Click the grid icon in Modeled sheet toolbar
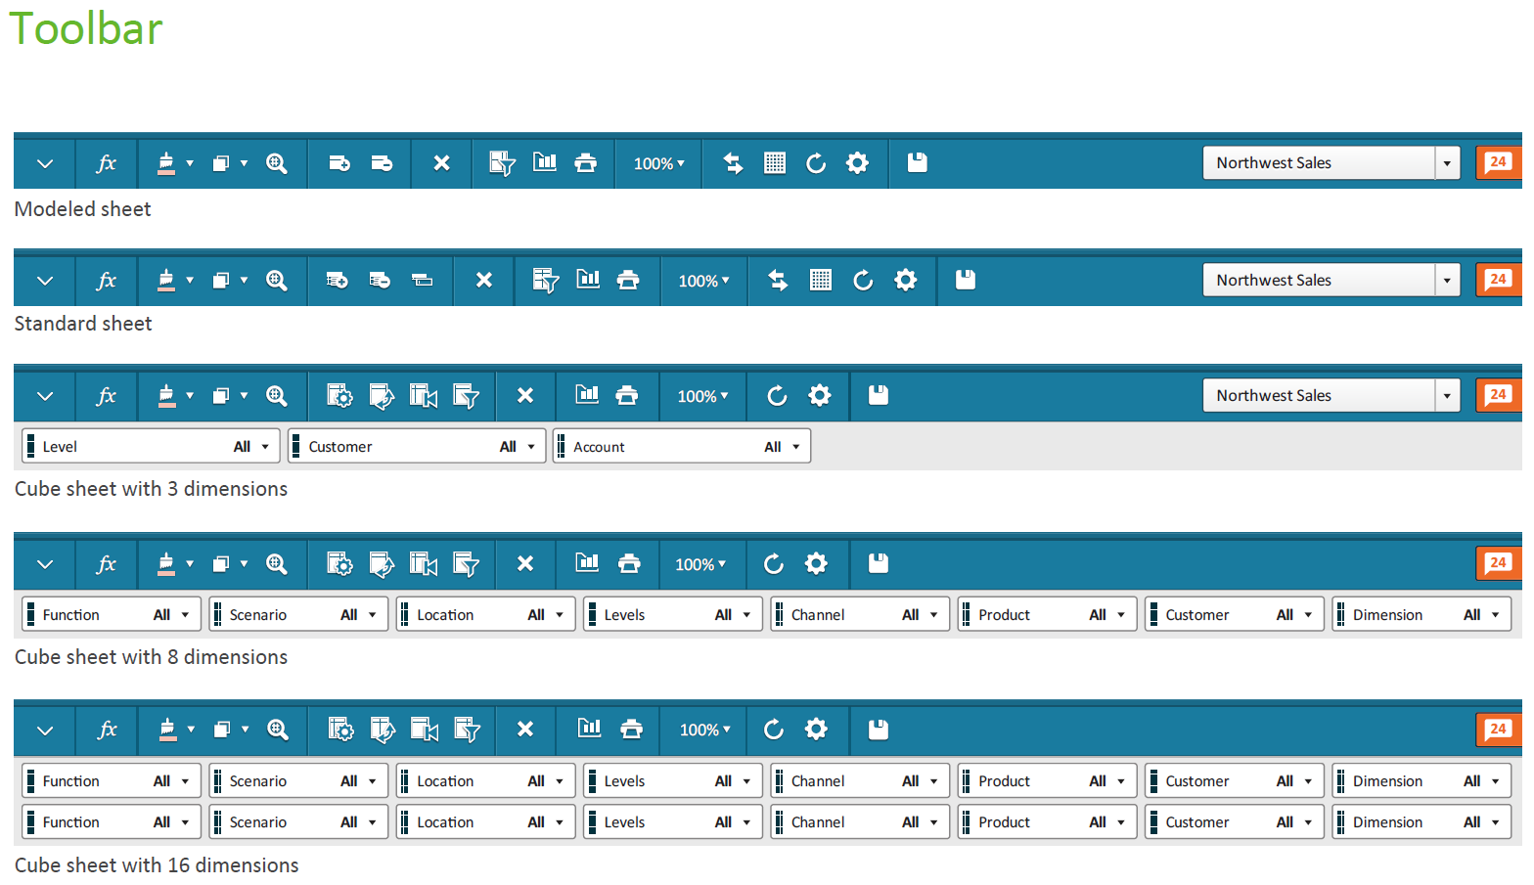Screen dimensions: 1534x885 coord(775,163)
